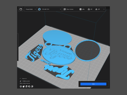Click the extruder 1 material icon
The height and width of the screenshot is (95, 127).
(x=39, y=9)
